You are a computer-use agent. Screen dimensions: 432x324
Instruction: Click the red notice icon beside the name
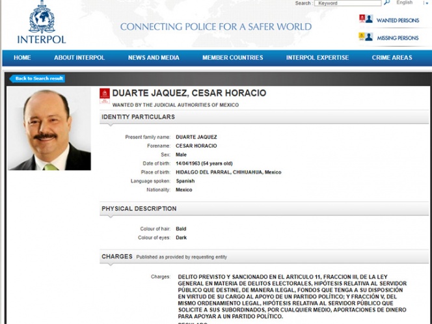click(x=104, y=96)
